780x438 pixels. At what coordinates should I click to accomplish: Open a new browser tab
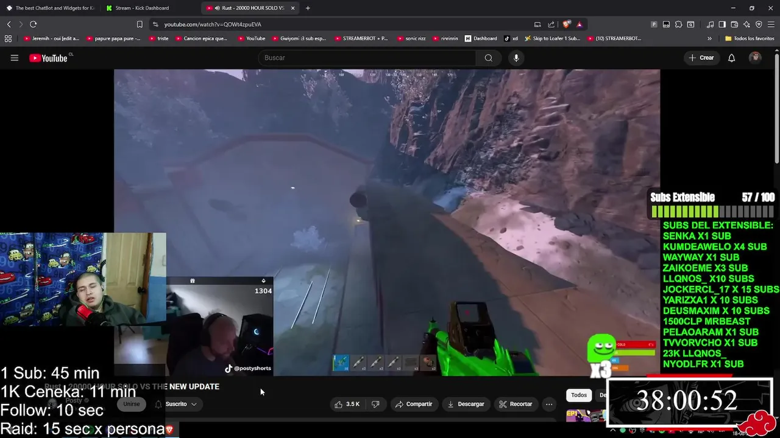pos(308,8)
